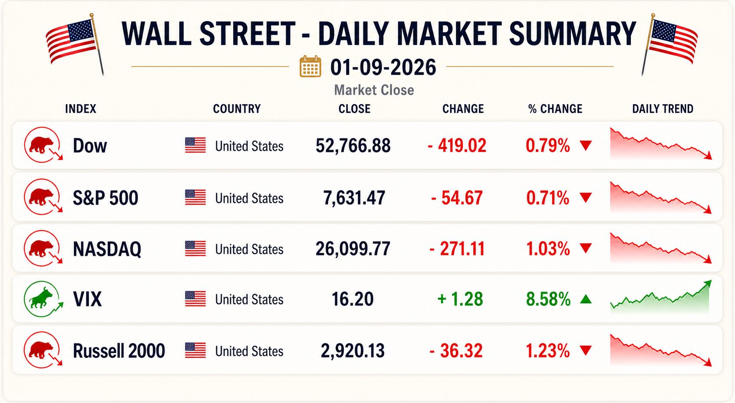This screenshot has height=403, width=735.
Task: Click the date 01-09-2026
Action: pyautogui.click(x=383, y=67)
